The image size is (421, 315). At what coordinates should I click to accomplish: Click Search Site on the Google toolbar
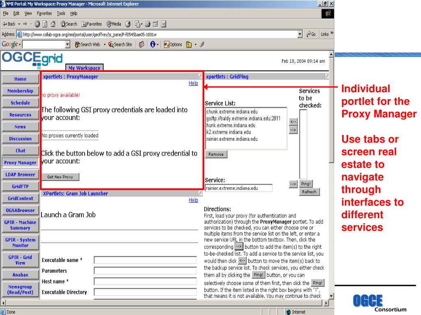(120, 44)
